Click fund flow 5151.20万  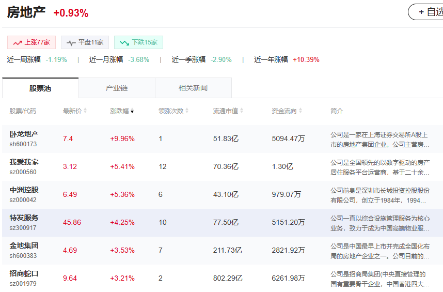(289, 222)
